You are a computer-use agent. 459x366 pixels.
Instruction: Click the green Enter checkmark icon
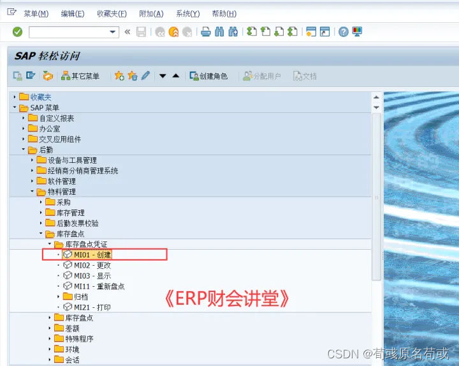pyautogui.click(x=17, y=32)
